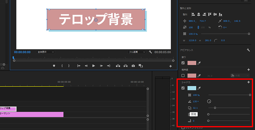
Task: Align the shape to right edge
Action: pos(204,14)
